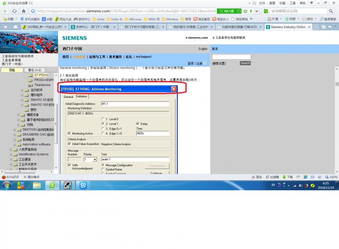Viewport: 339px width, 249px height.
Task: Open the 支持中心 - 西门子 browser tab
Action: 93,27
